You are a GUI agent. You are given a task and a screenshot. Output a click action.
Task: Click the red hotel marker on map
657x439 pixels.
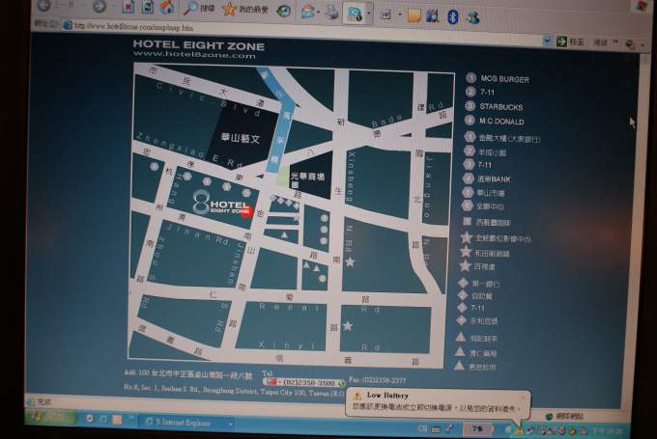tap(246, 212)
